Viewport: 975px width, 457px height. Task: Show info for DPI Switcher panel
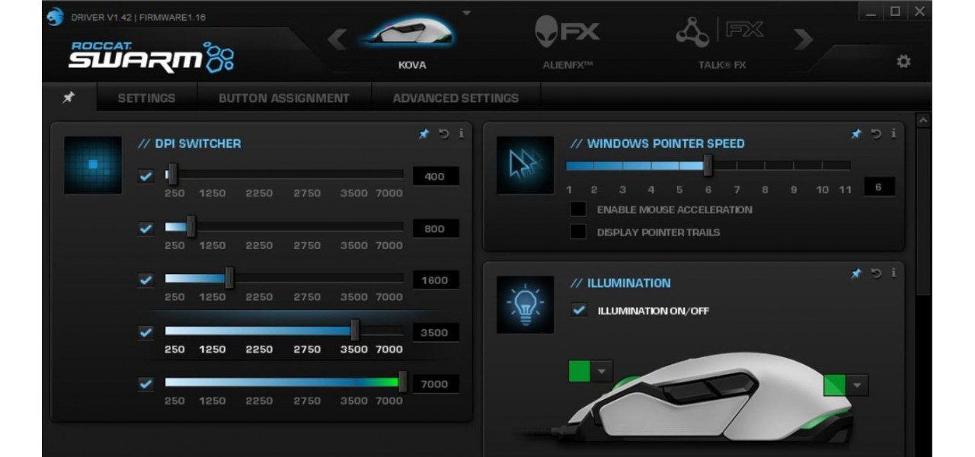[460, 133]
